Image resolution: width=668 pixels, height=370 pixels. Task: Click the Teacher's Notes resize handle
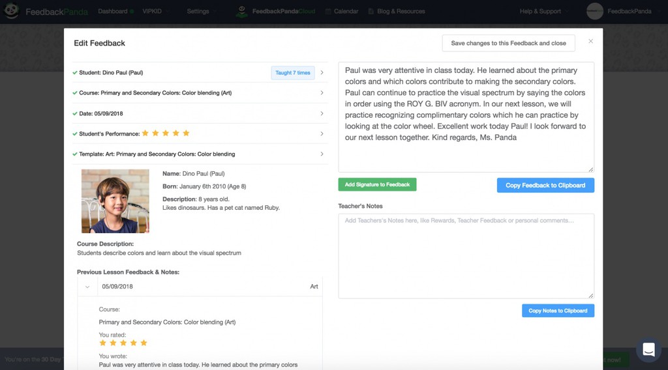point(590,296)
